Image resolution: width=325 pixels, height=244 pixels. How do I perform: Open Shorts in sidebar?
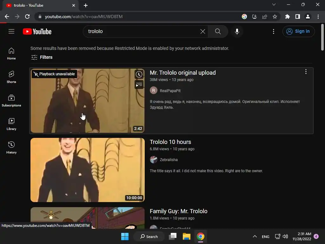pyautogui.click(x=11, y=77)
